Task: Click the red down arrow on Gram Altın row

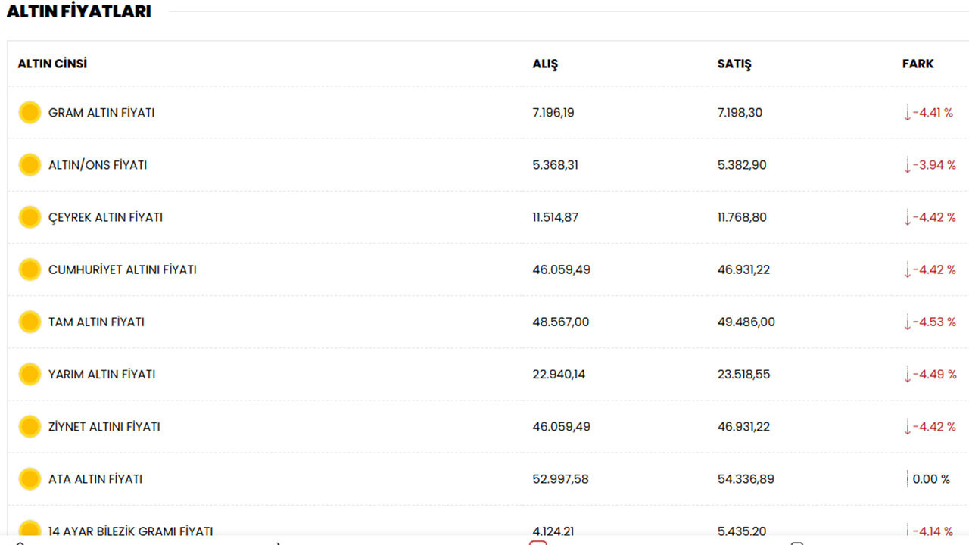Action: tap(907, 113)
